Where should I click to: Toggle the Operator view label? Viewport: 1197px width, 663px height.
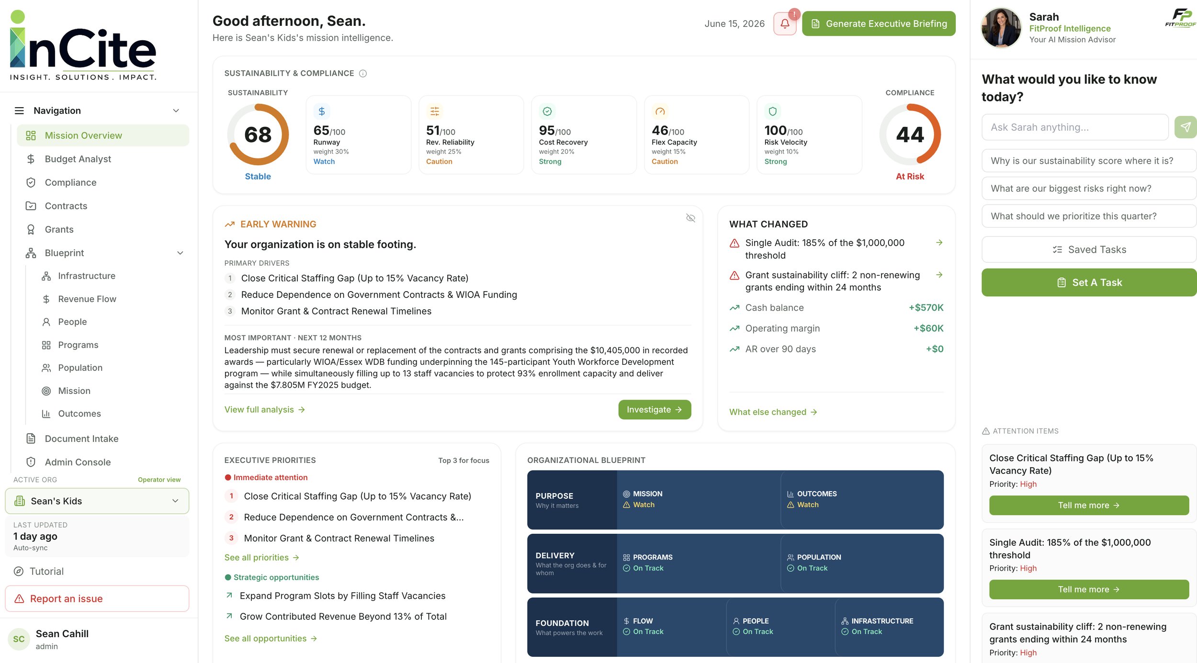pyautogui.click(x=159, y=480)
